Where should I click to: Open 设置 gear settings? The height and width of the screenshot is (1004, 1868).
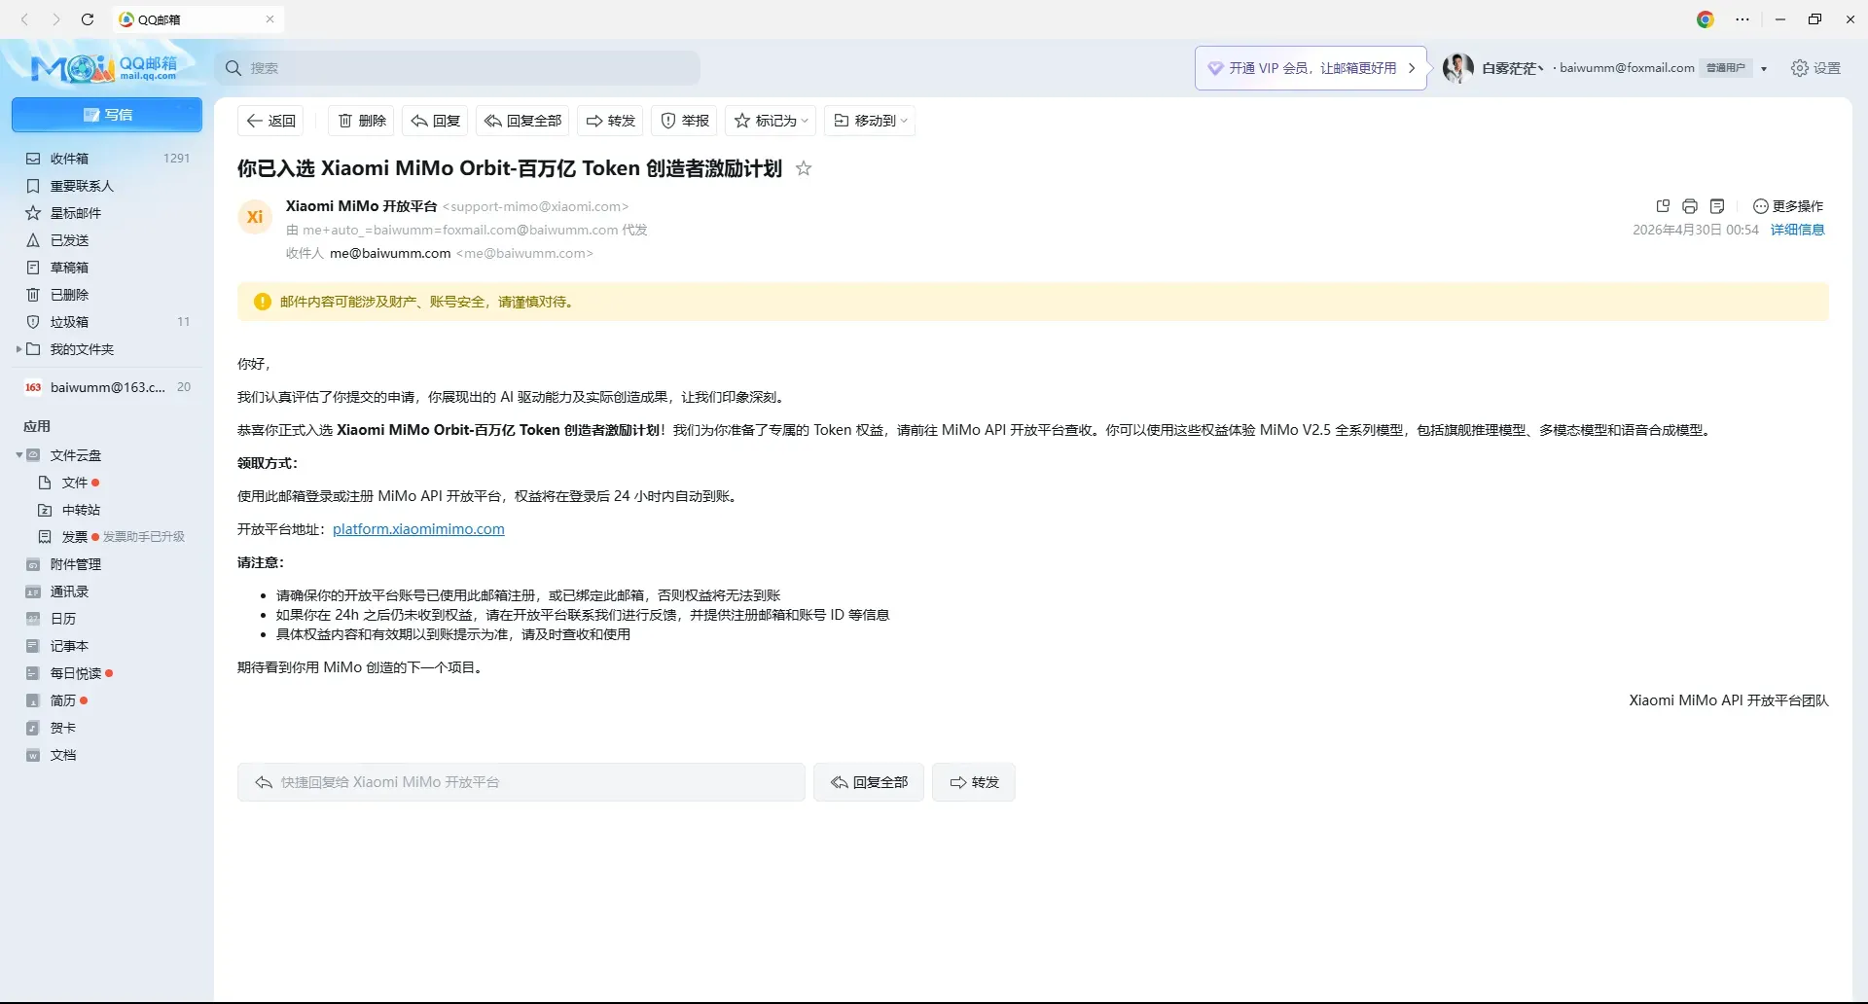[1815, 68]
